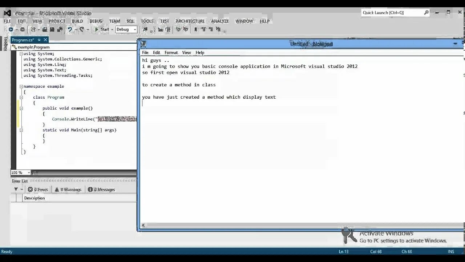Open the WINDOW menu
This screenshot has width=465, height=262.
[x=244, y=21]
